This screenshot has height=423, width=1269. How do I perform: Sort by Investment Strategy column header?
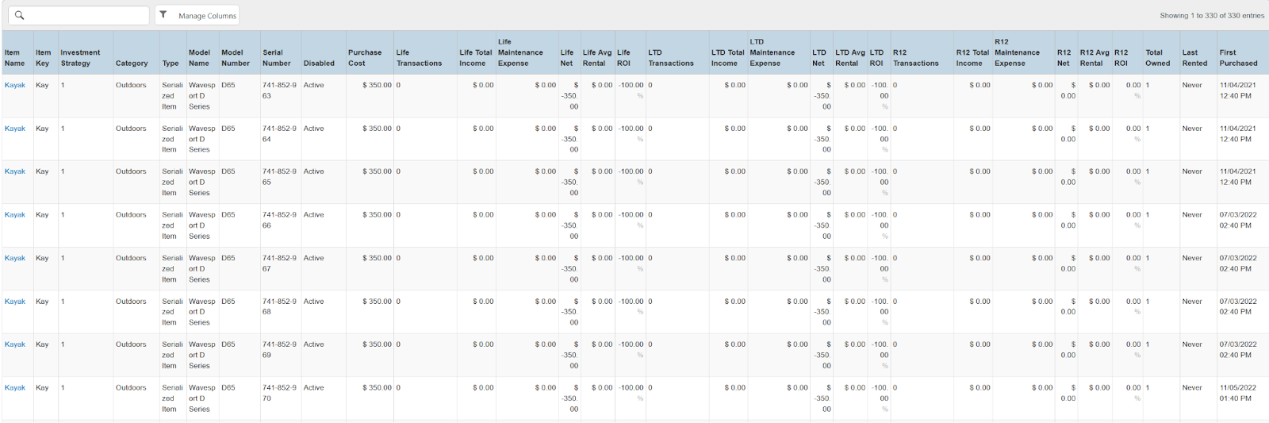coord(80,58)
